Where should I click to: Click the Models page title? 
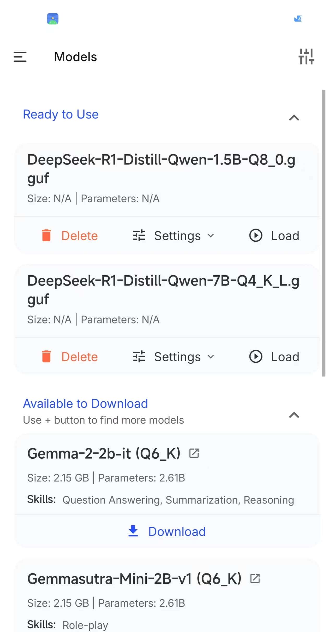point(75,57)
